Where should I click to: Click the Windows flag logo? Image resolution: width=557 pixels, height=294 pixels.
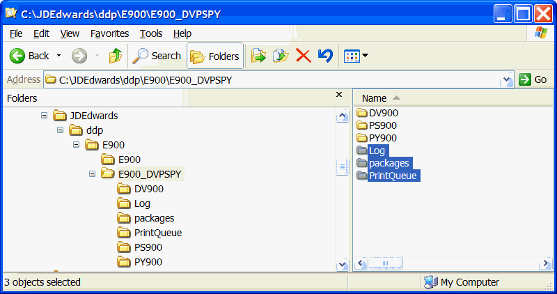[540, 33]
